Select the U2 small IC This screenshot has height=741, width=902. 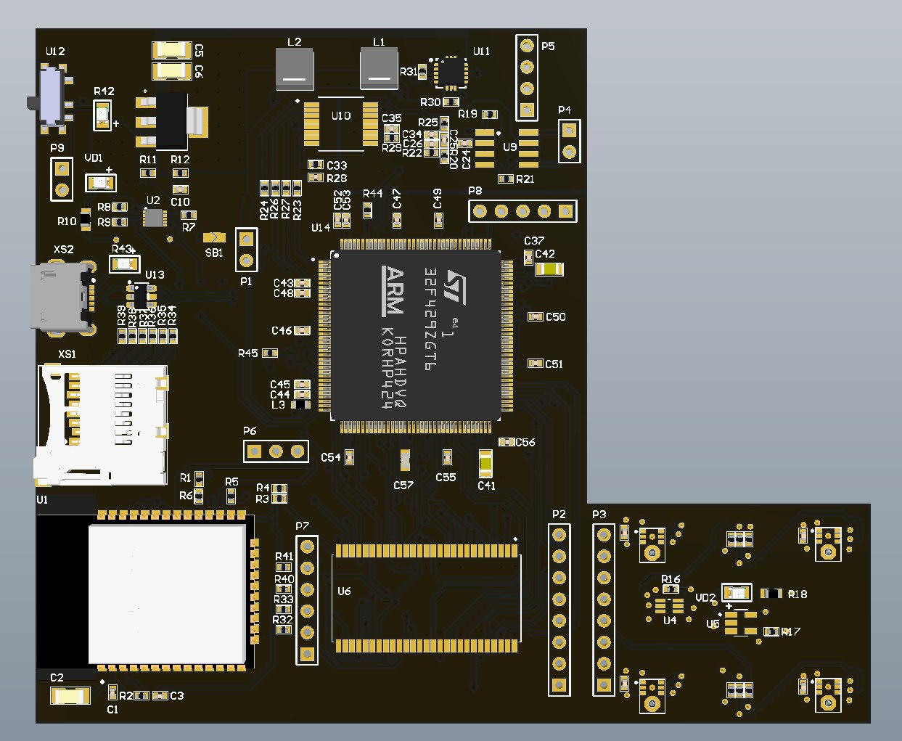coord(154,217)
